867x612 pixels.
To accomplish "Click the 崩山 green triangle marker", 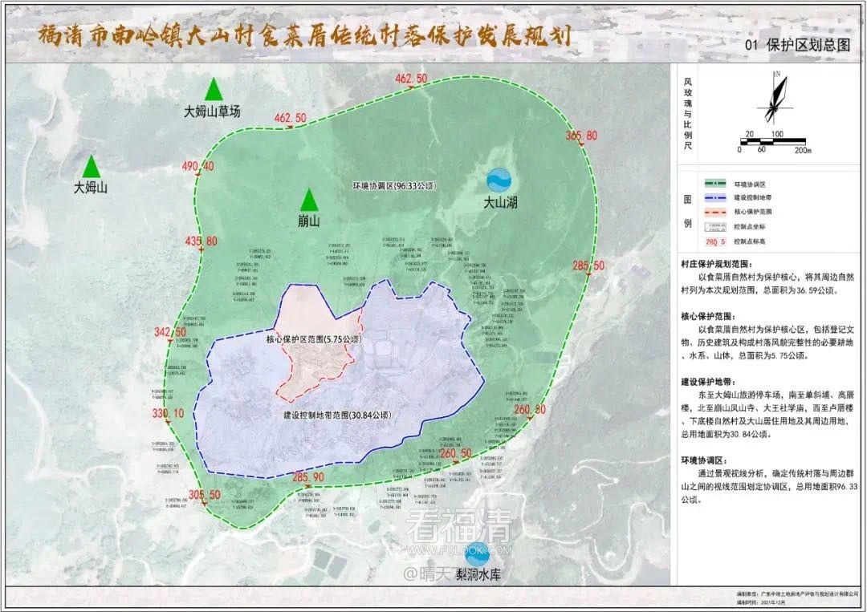I will click(x=309, y=199).
